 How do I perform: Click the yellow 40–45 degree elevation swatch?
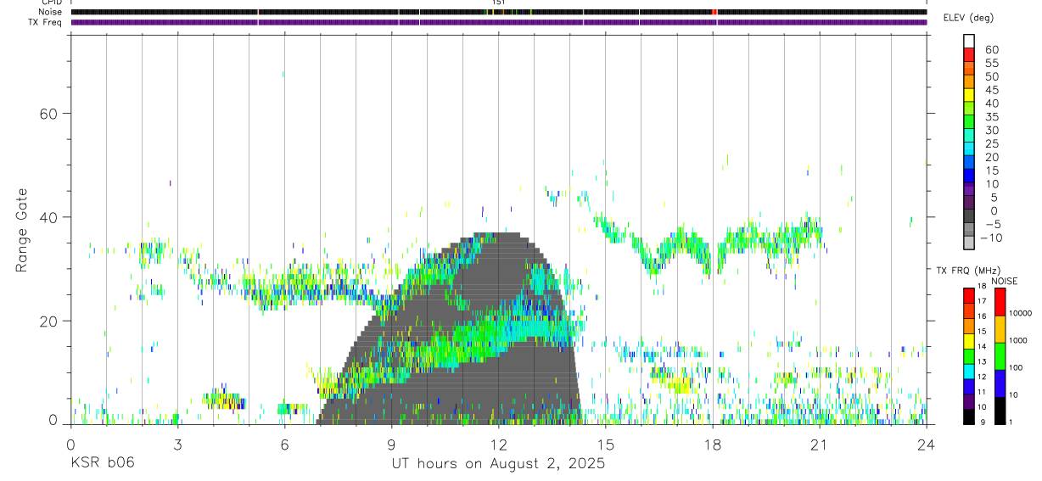coord(969,95)
